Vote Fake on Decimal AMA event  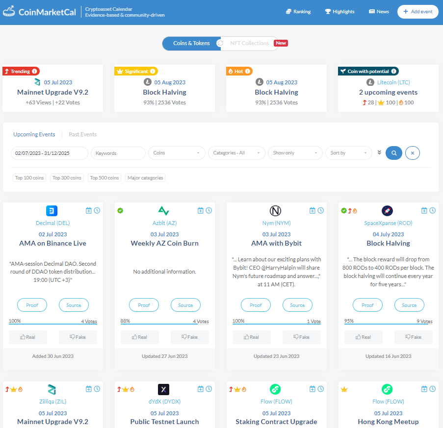tap(78, 337)
